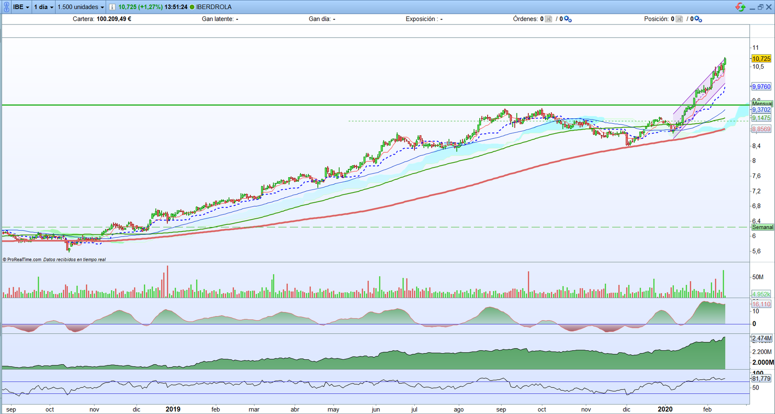Click the feb 2020 month label on time axis
This screenshot has height=414, width=775.
click(x=707, y=409)
